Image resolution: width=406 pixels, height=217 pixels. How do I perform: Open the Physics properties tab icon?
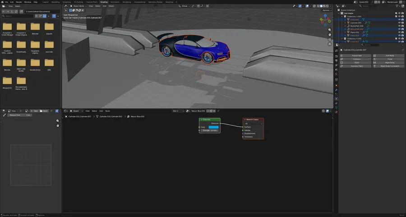(x=337, y=99)
